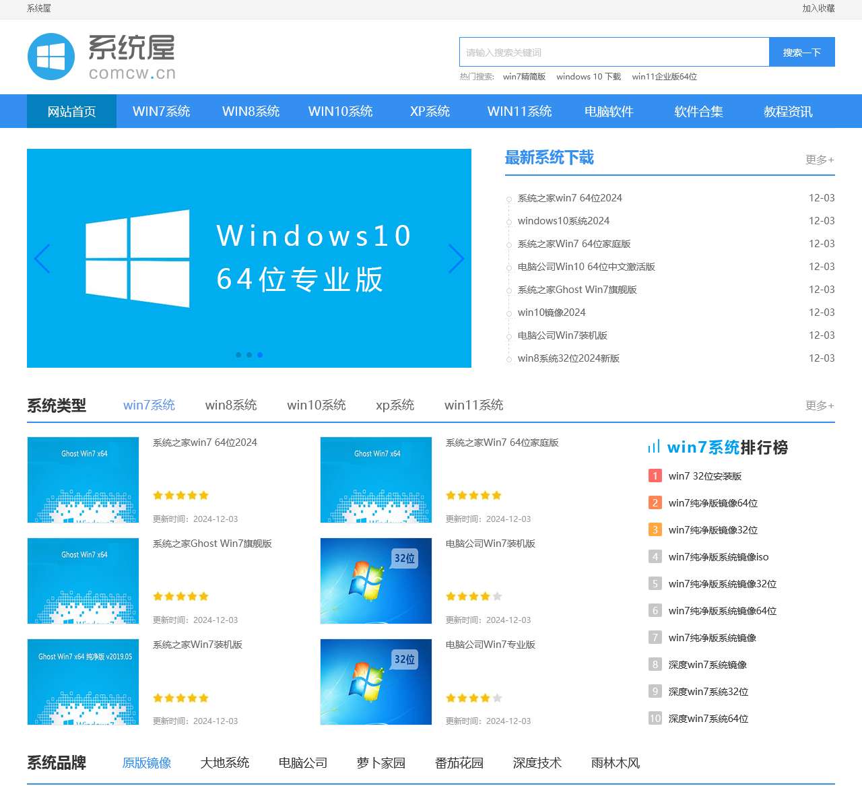Select the second carousel dot indicator
862x786 pixels.
coord(249,355)
